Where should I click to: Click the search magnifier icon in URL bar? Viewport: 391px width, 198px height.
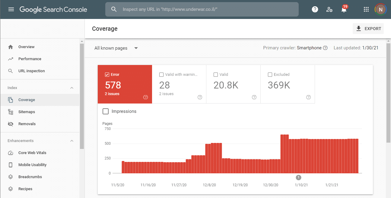(x=114, y=9)
